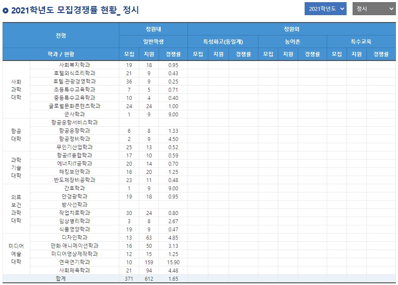
Task: Click the 1.65 overall competition rate
Action: click(x=173, y=279)
